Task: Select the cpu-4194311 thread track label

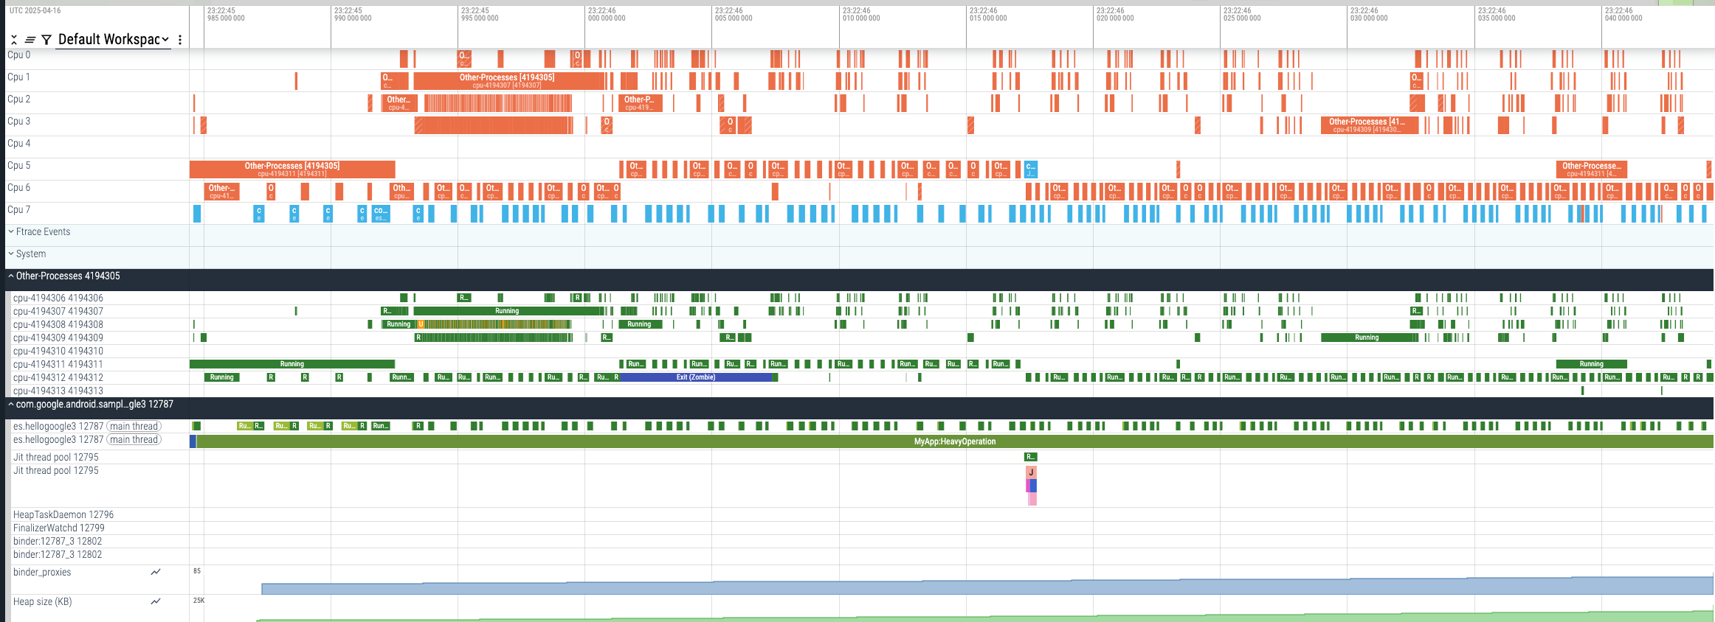Action: 58,364
